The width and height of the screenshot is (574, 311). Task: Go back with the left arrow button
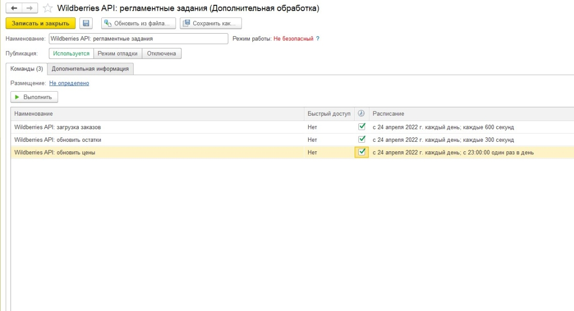pyautogui.click(x=14, y=8)
